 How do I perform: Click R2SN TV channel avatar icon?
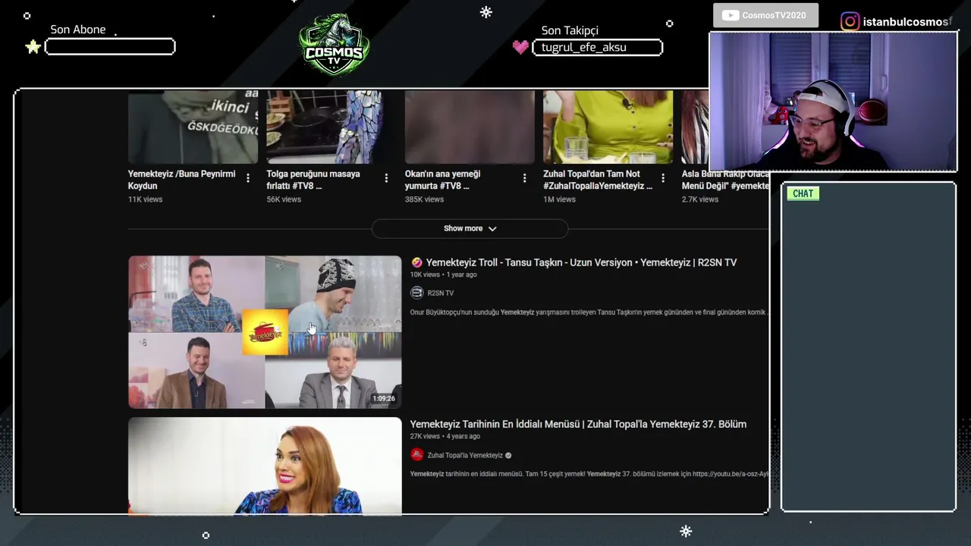tap(416, 293)
